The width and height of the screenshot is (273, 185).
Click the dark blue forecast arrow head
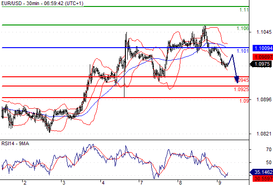coord(236,80)
